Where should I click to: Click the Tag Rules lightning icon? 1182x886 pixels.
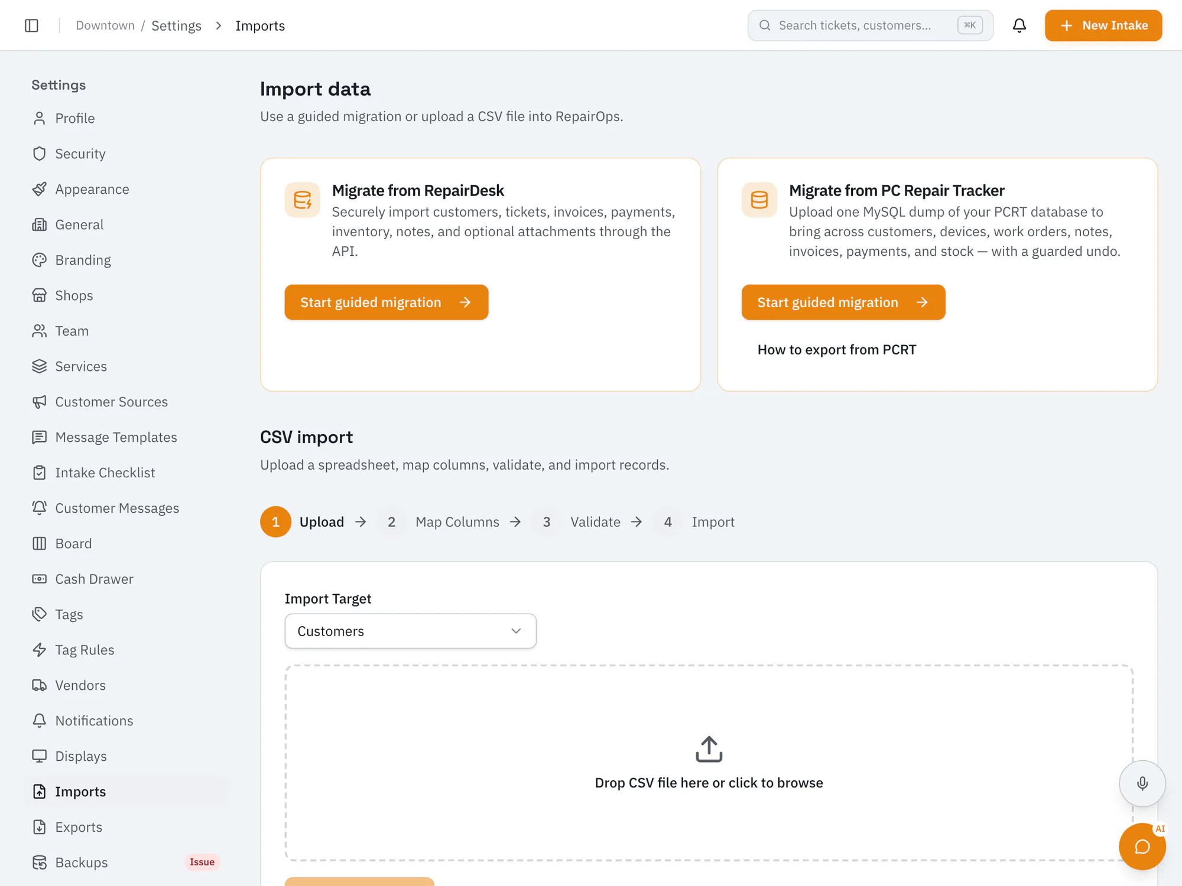(40, 650)
